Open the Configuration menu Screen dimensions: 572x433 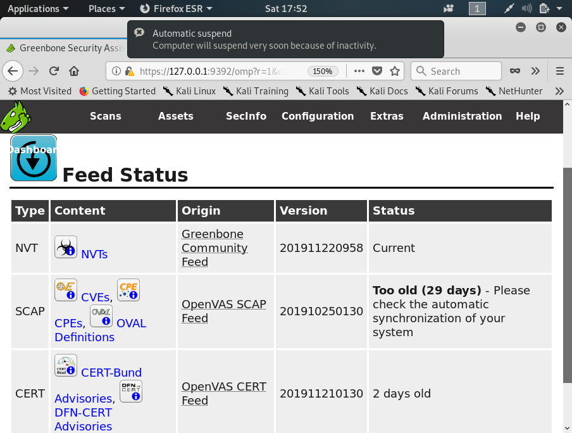(x=318, y=116)
